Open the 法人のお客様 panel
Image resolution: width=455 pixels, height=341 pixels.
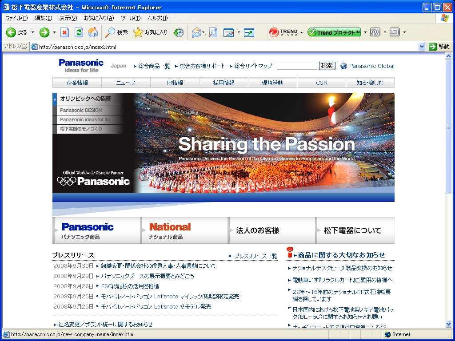pyautogui.click(x=272, y=230)
